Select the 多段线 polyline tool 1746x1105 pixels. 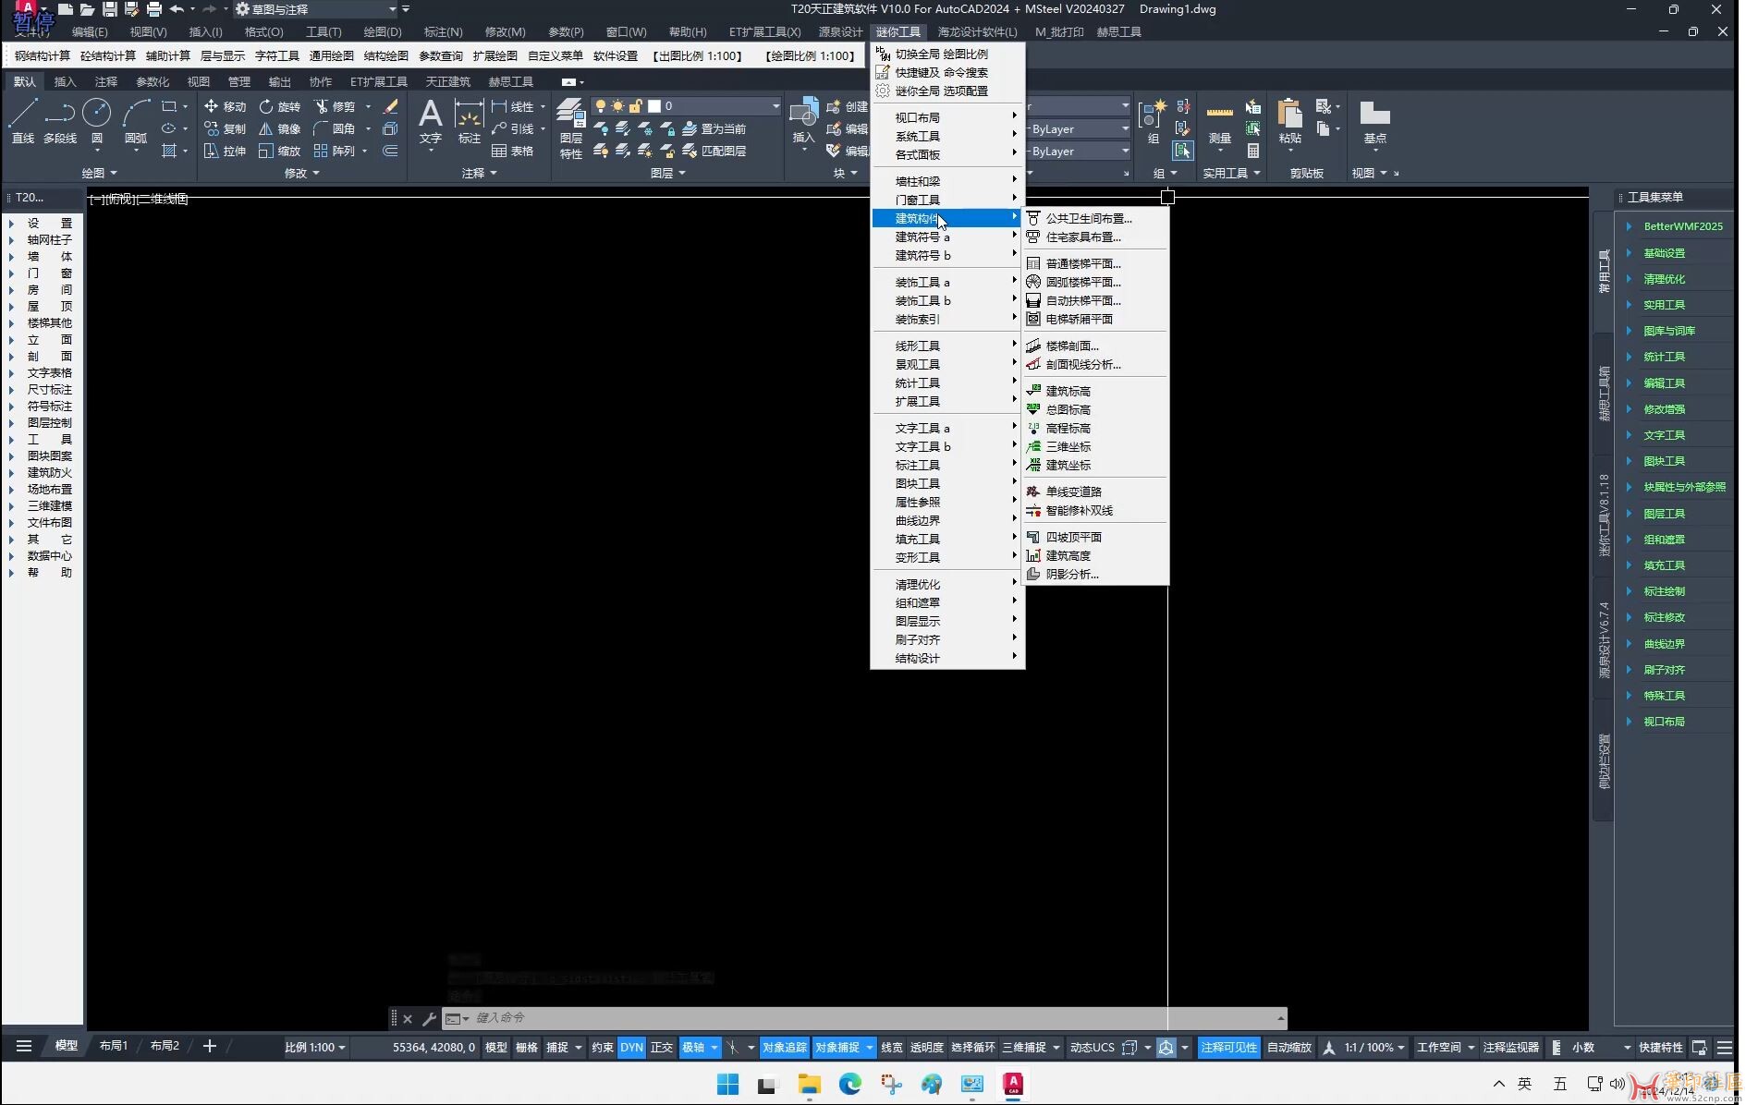click(x=60, y=122)
